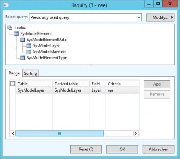Click the Tables root node icon

coord(10,28)
